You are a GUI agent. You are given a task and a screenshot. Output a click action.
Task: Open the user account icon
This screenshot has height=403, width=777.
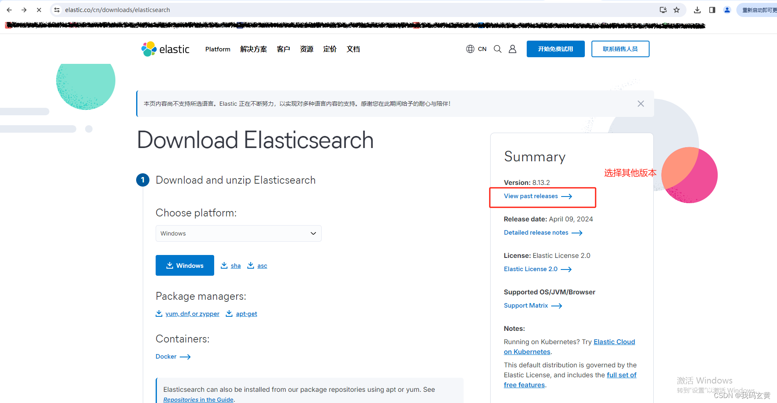513,49
